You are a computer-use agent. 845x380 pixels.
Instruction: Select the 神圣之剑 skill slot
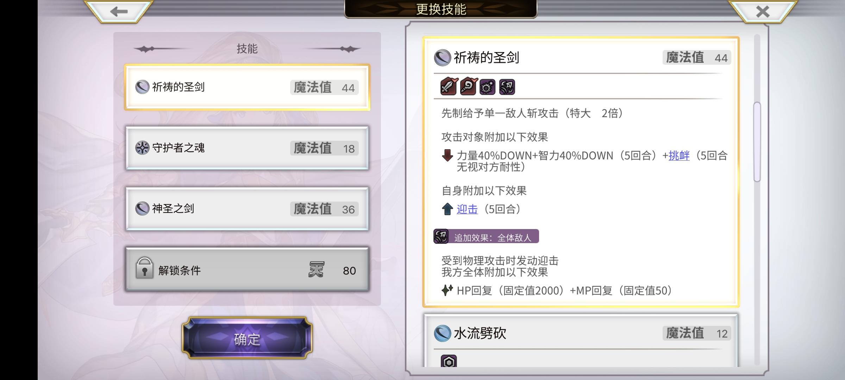tap(247, 209)
